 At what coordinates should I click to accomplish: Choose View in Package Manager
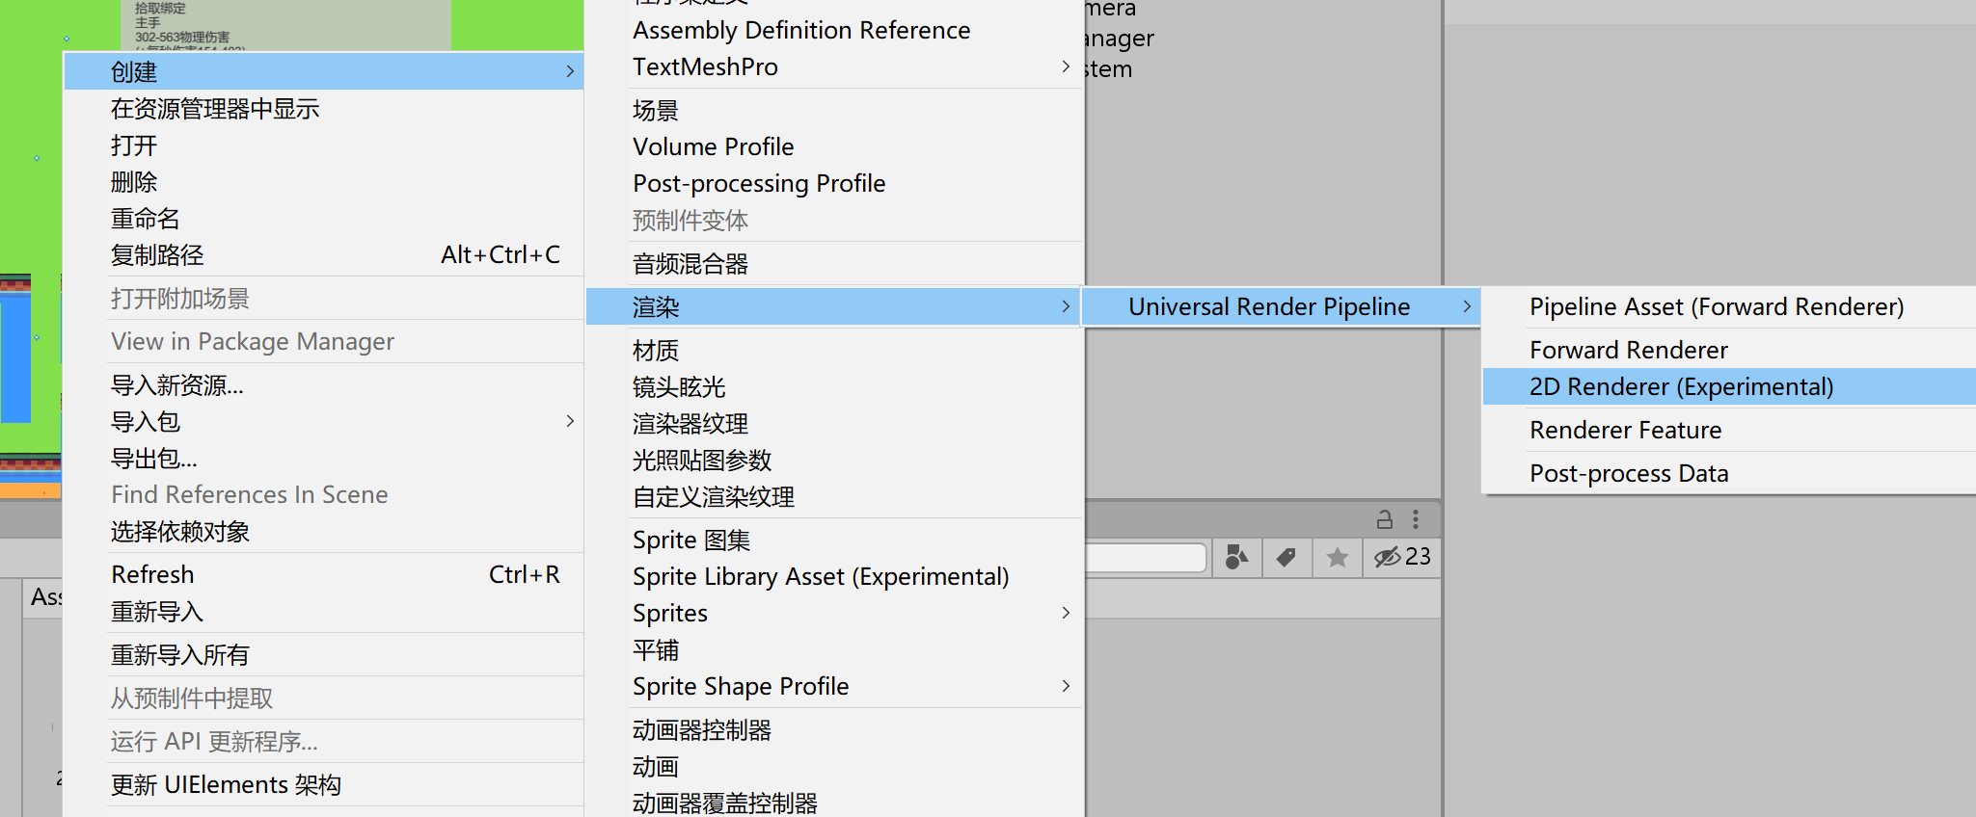tap(252, 341)
